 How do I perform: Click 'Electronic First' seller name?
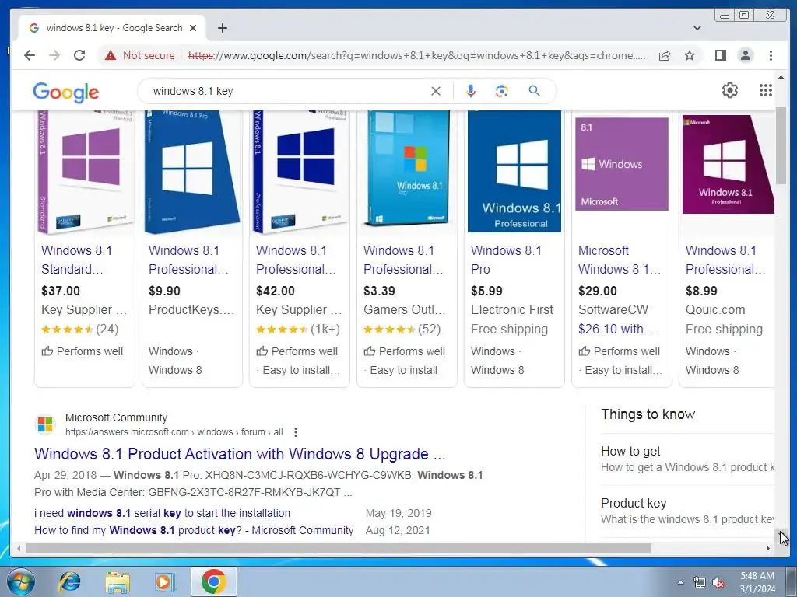pyautogui.click(x=512, y=309)
